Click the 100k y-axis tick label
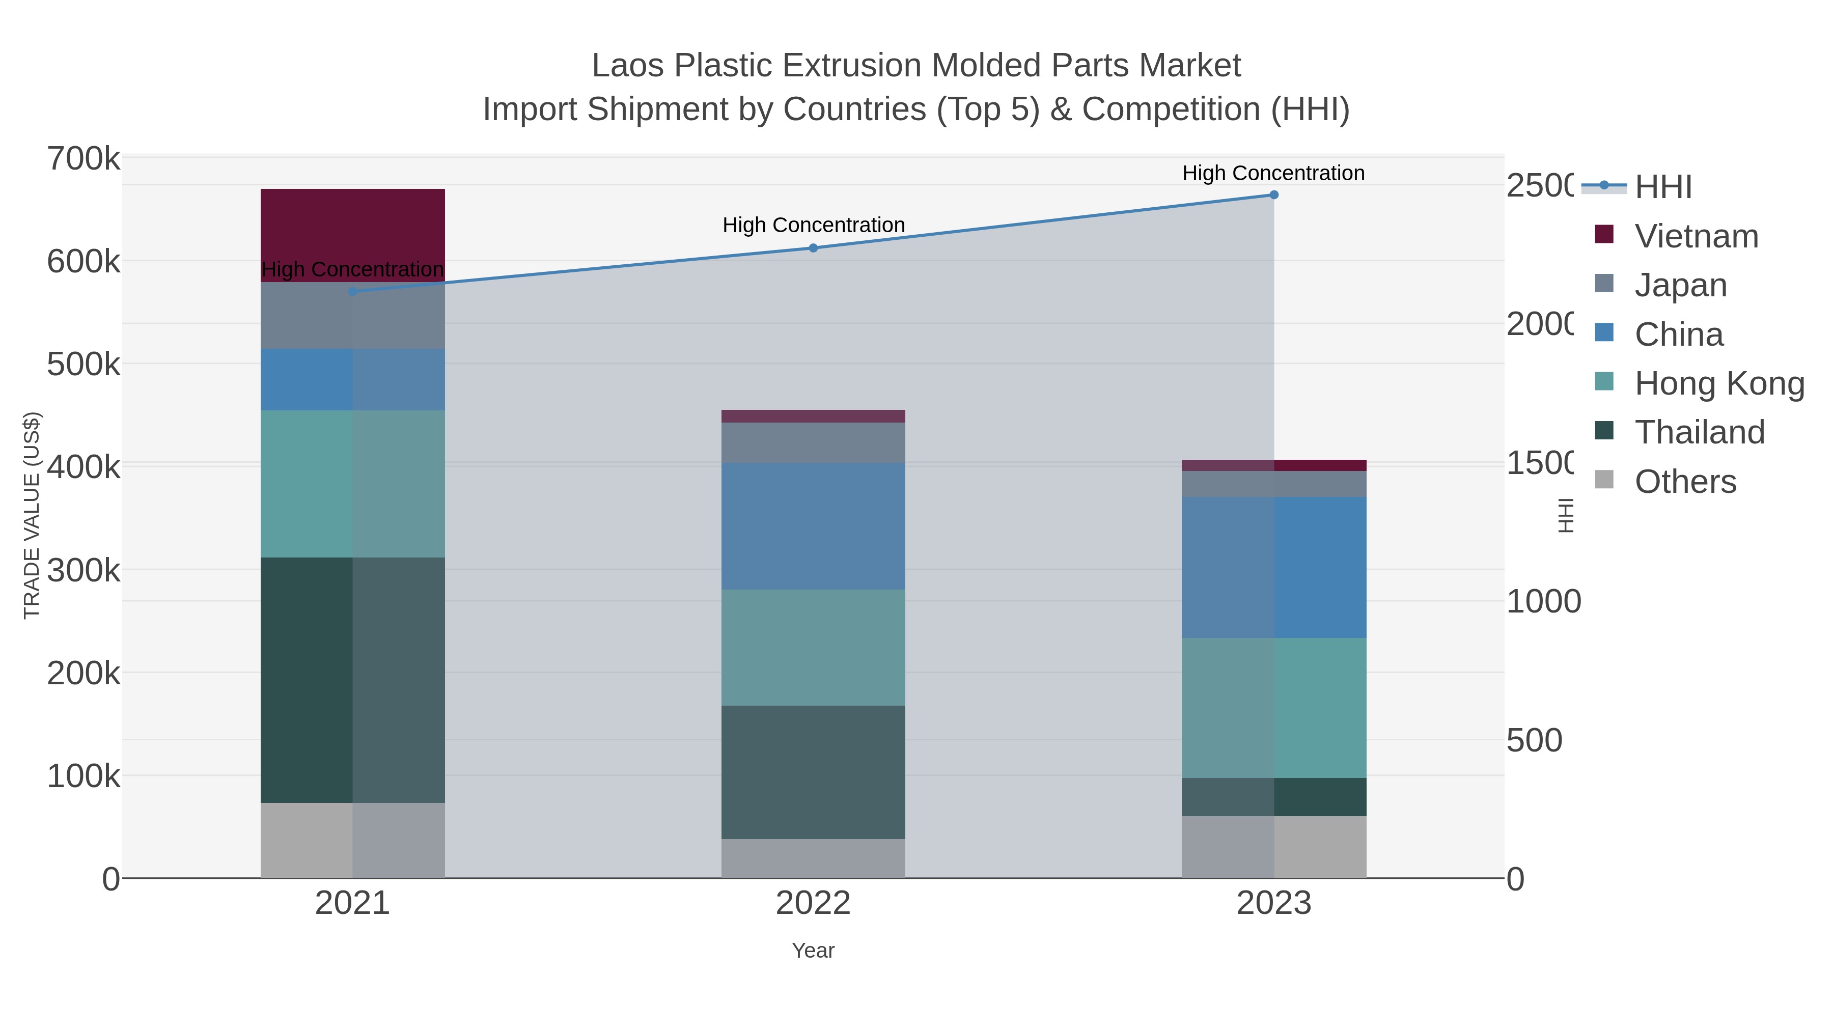This screenshot has height=1031, width=1833. tap(84, 776)
